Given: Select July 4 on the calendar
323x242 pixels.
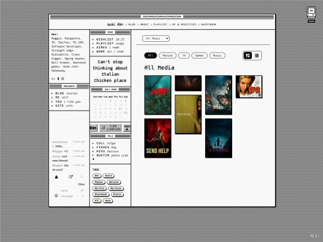Looking at the screenshot, I should pos(126,100).
